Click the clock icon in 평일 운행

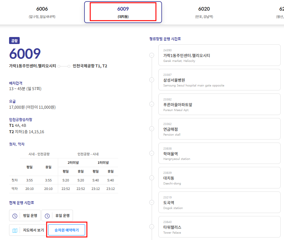(x=15, y=216)
